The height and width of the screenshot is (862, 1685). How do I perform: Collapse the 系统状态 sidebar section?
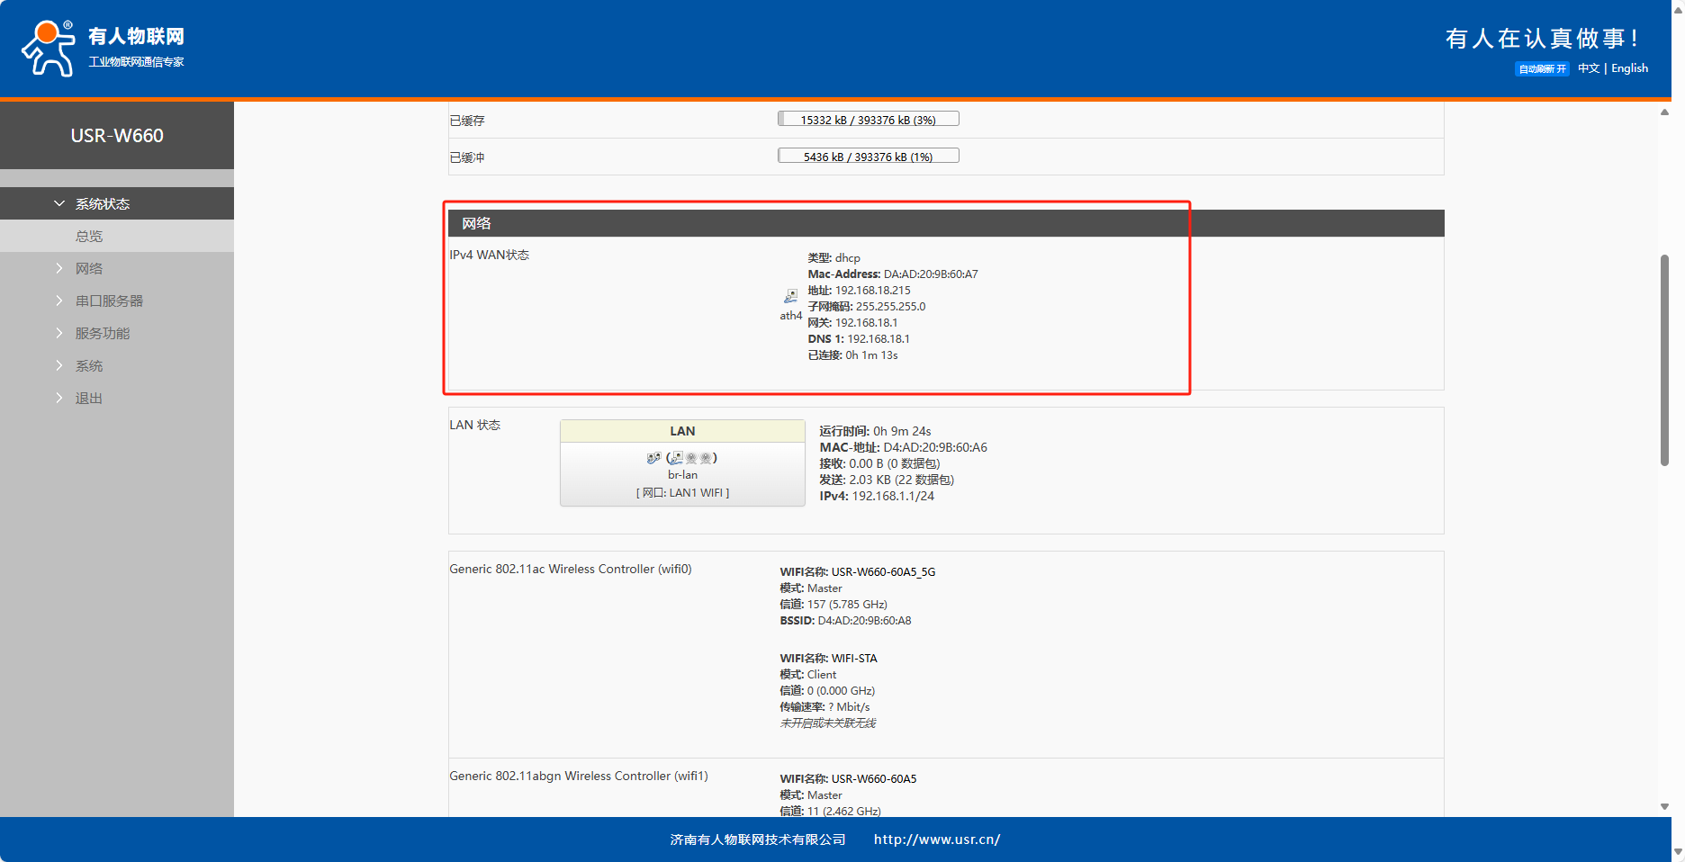point(102,204)
